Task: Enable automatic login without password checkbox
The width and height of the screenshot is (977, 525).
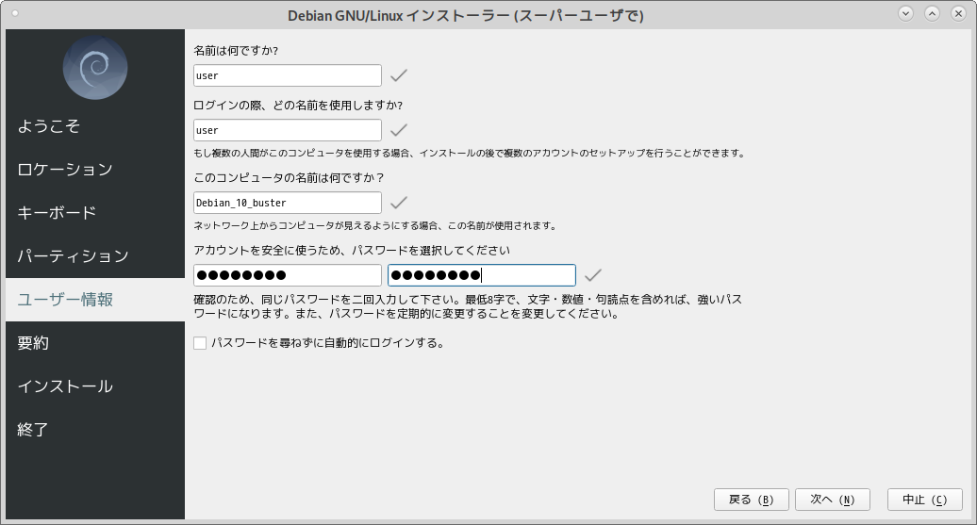Action: (200, 343)
